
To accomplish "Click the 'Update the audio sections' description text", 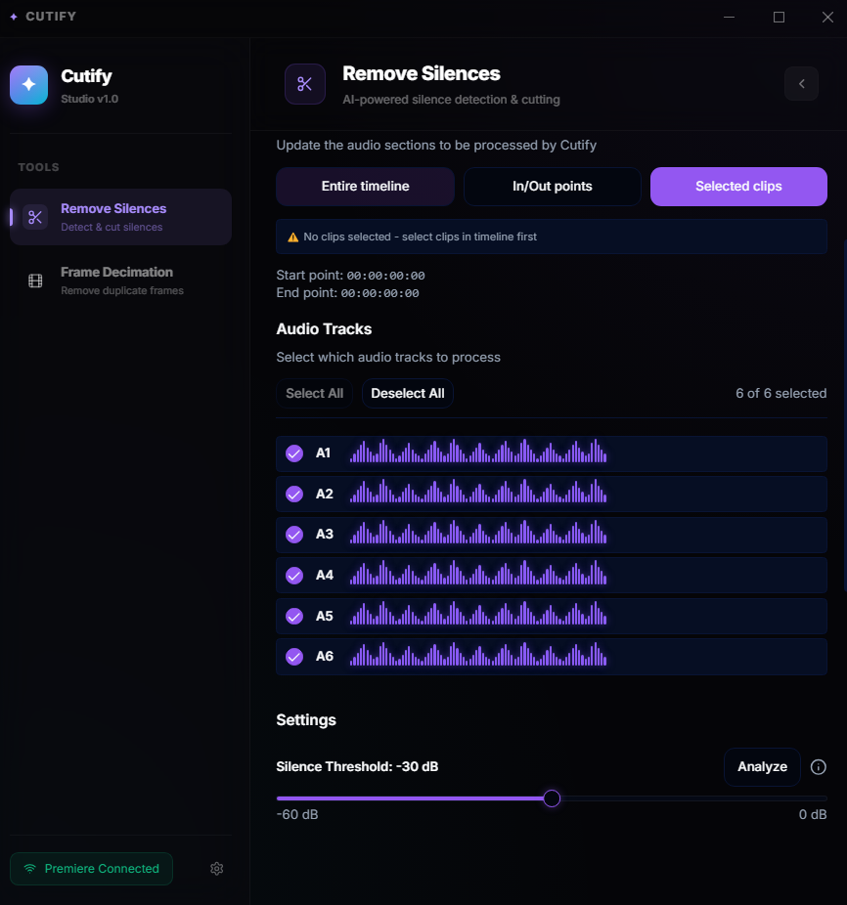I will click(x=436, y=146).
